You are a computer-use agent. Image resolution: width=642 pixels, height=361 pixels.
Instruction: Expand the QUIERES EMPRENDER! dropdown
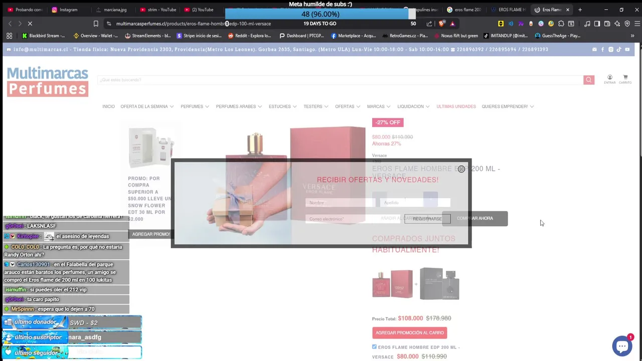508,106
